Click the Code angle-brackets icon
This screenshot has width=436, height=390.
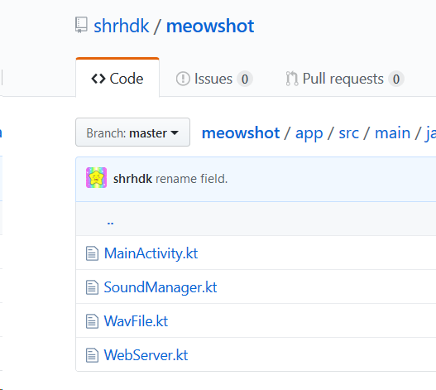[98, 79]
